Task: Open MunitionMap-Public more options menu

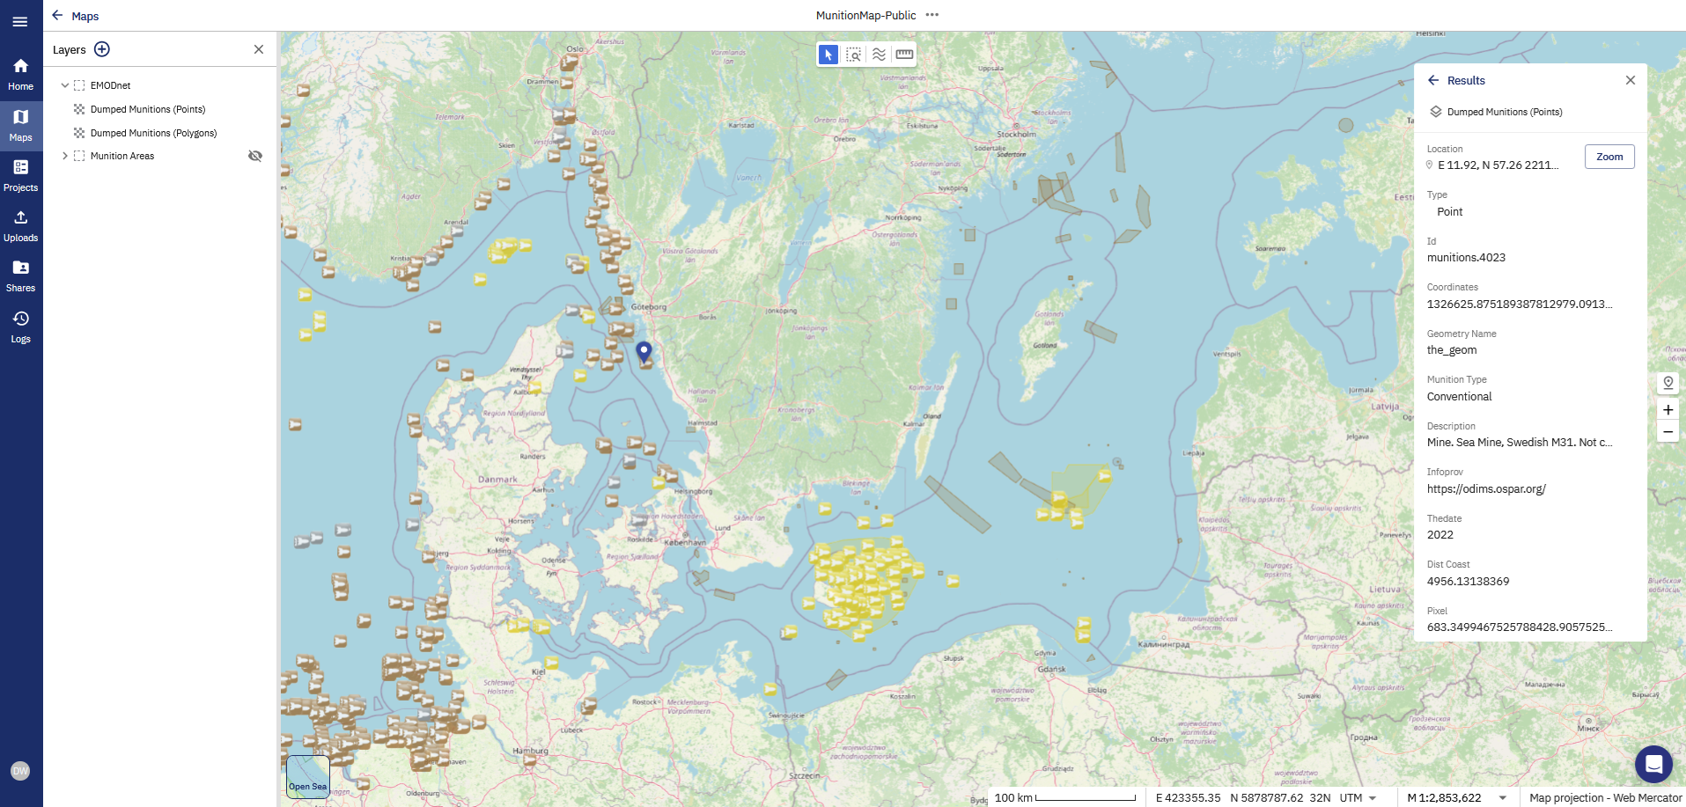Action: point(932,15)
